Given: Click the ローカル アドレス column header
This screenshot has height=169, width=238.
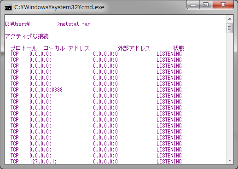Looking at the screenshot, I should [66, 48].
